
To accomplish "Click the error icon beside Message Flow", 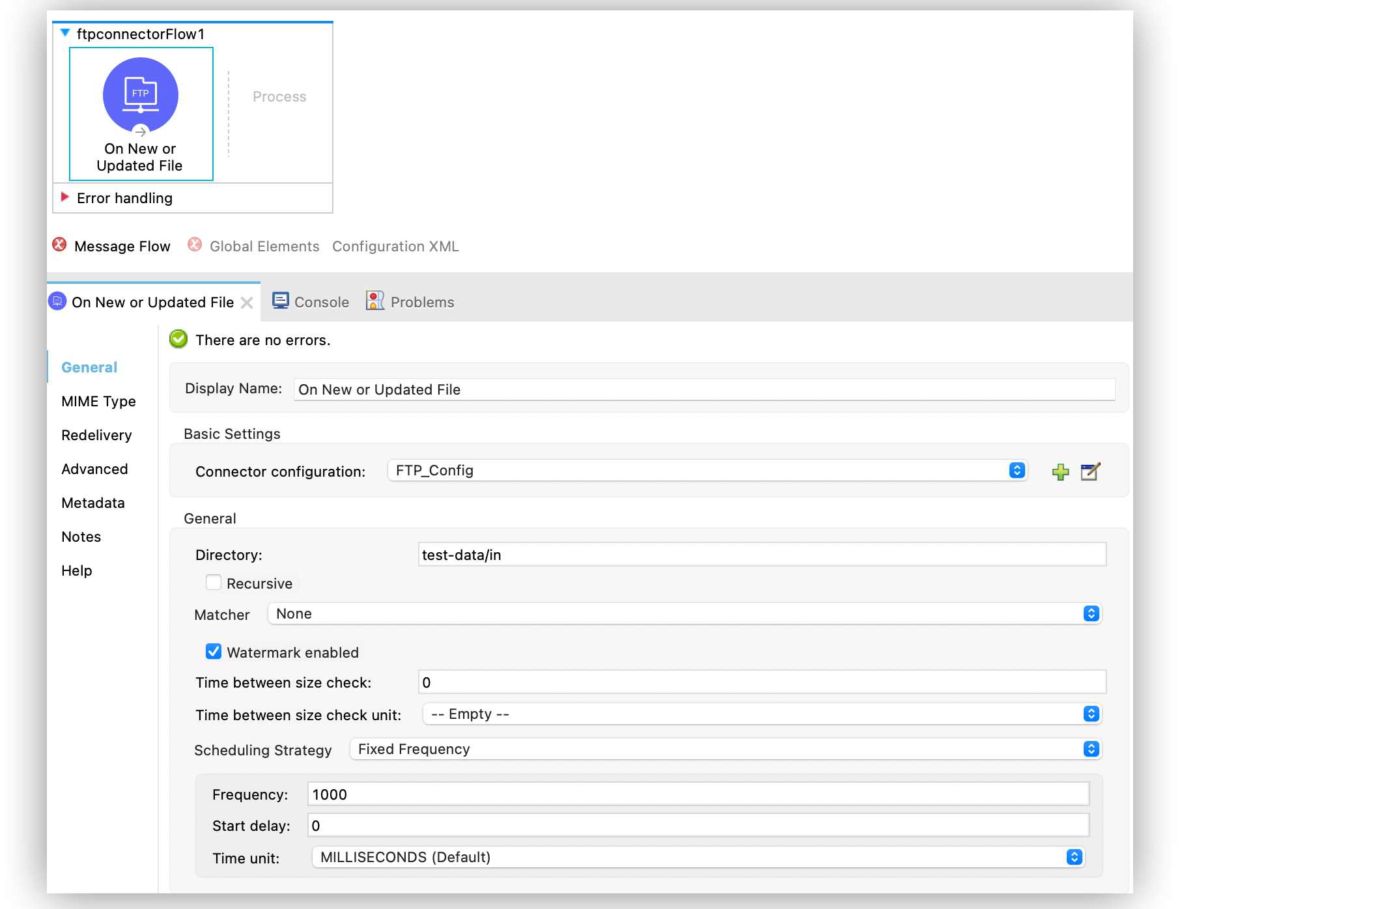I will [59, 245].
